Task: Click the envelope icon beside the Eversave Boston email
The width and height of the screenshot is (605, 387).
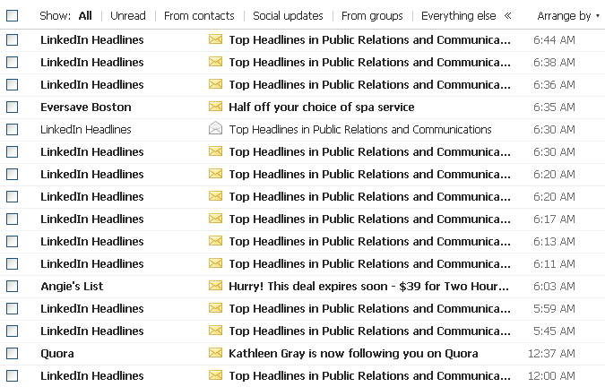Action: click(215, 107)
